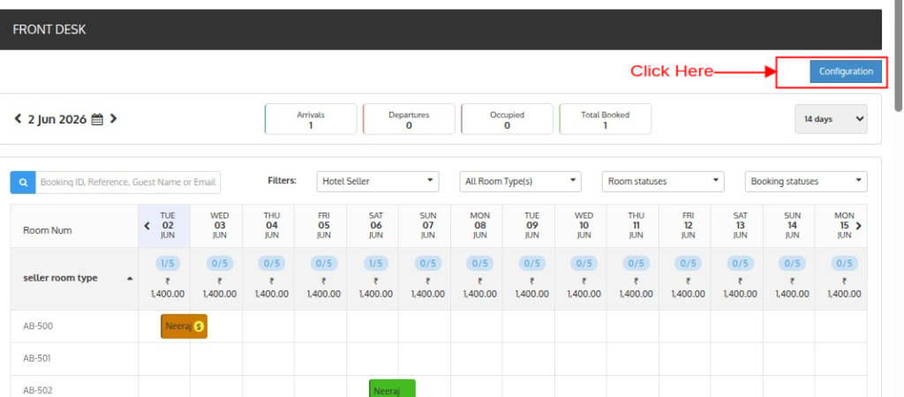
Task: Click the 0/5 availability badge under WED 03
Action: click(220, 263)
